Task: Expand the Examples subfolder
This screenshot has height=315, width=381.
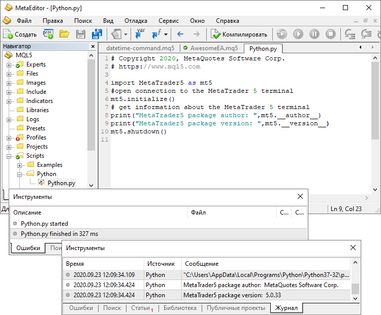Action: [20, 165]
